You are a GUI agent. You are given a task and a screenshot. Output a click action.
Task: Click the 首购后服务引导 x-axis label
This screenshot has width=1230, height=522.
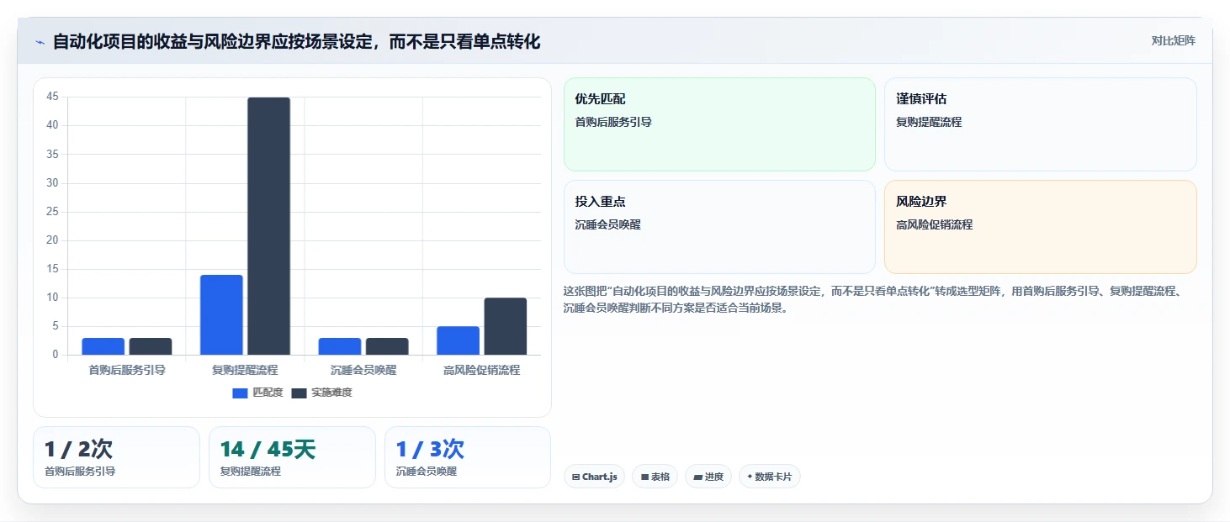[127, 370]
